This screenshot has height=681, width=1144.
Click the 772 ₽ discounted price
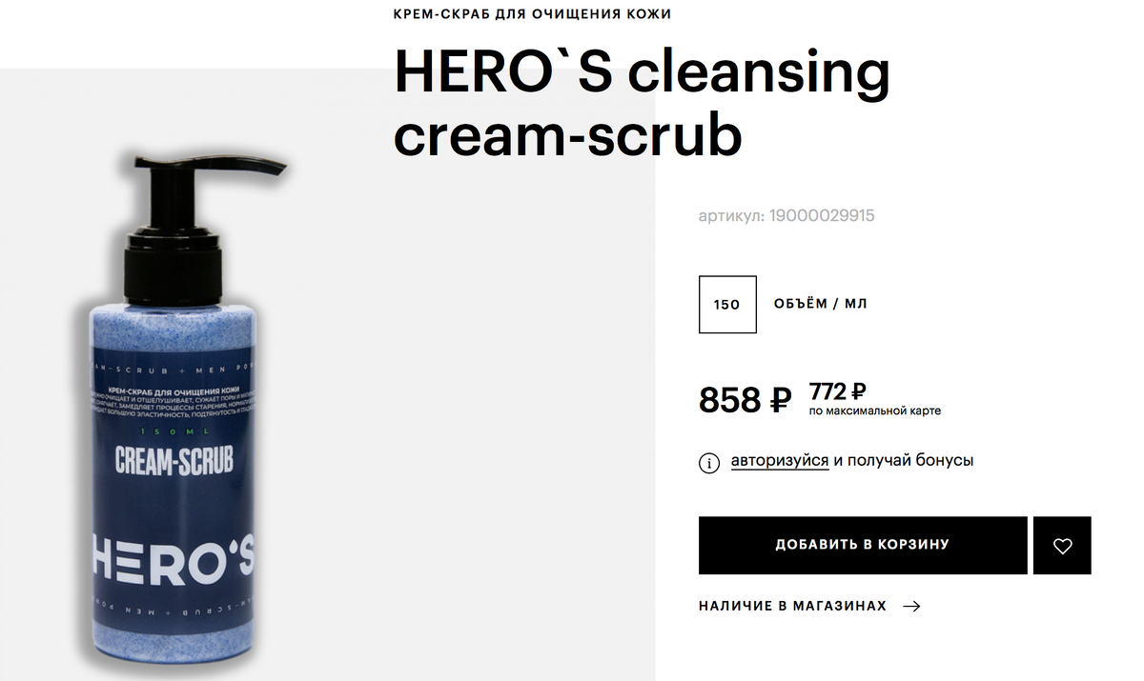pos(837,391)
